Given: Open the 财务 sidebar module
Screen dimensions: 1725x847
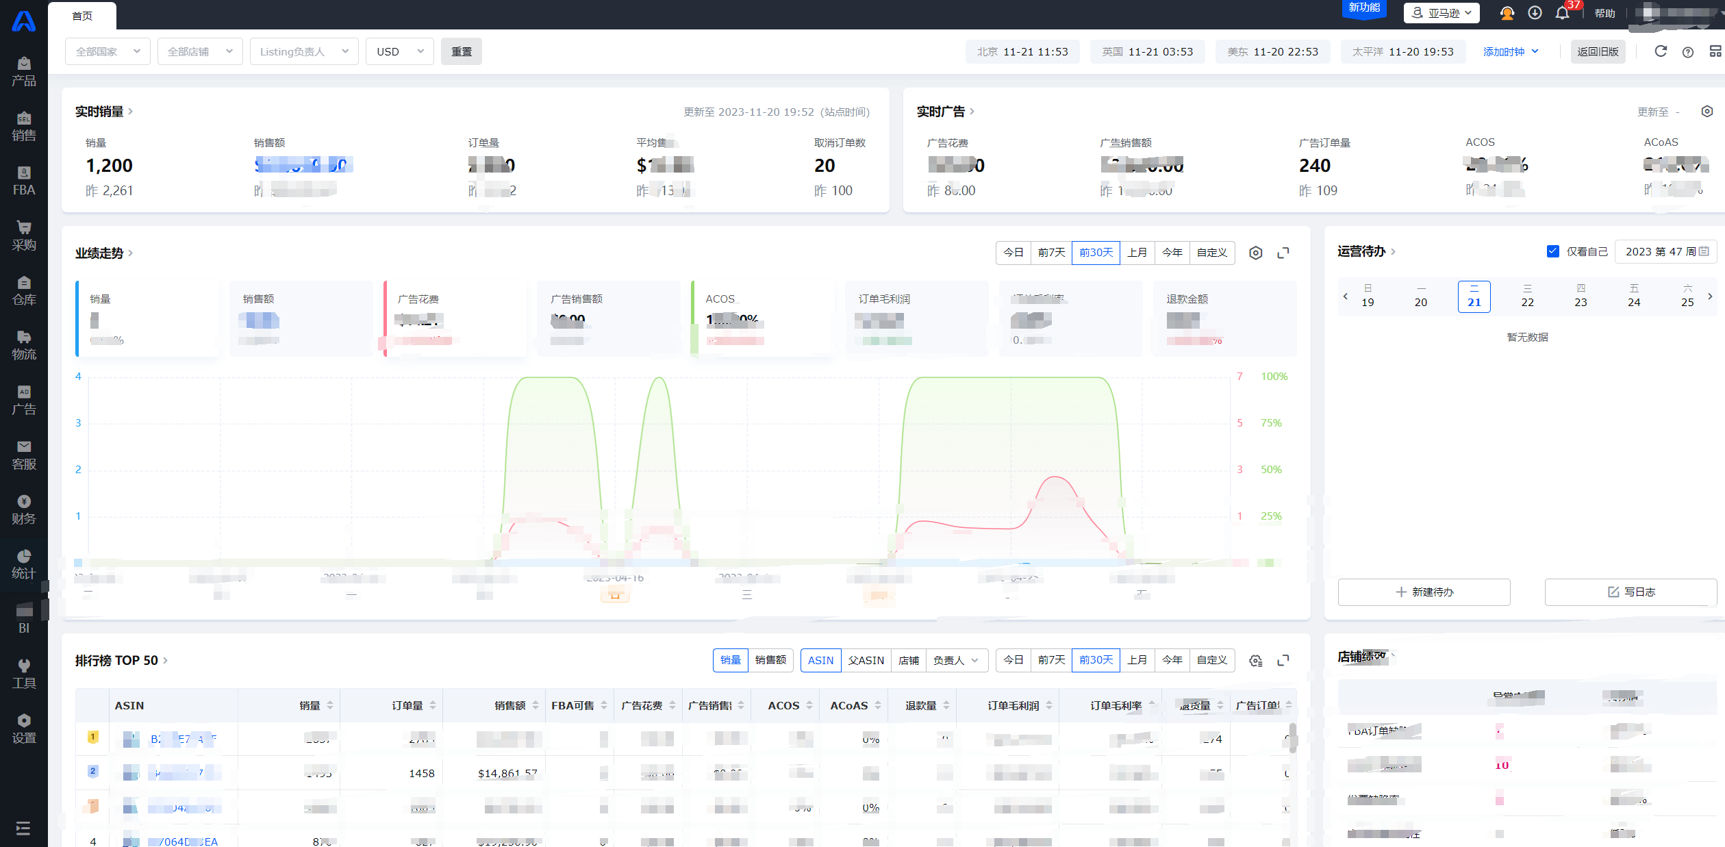Looking at the screenshot, I should pos(24,510).
